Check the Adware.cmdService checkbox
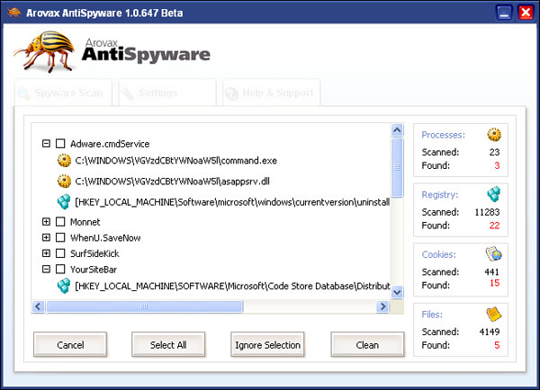Screen dimensions: 540x390 point(60,144)
